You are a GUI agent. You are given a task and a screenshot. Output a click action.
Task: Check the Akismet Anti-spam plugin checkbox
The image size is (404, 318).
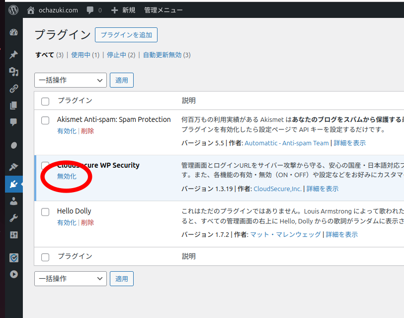click(x=45, y=120)
